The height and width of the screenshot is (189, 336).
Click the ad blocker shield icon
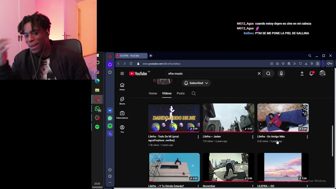point(283,64)
